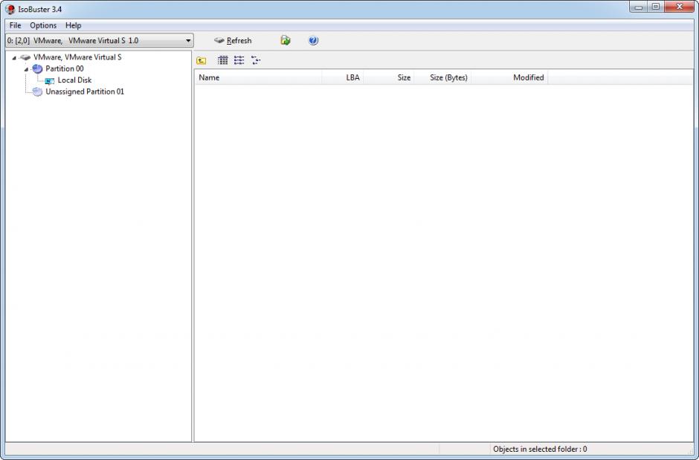Click the green register/update icon

pos(286,41)
